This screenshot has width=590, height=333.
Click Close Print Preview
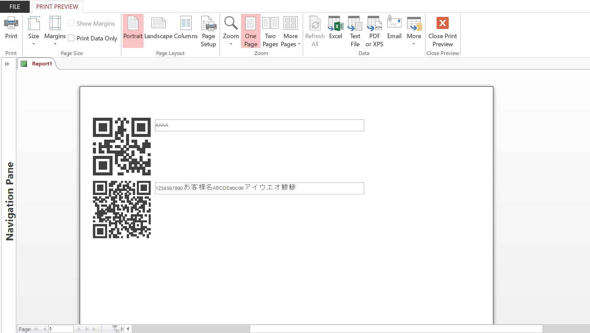pos(443,31)
